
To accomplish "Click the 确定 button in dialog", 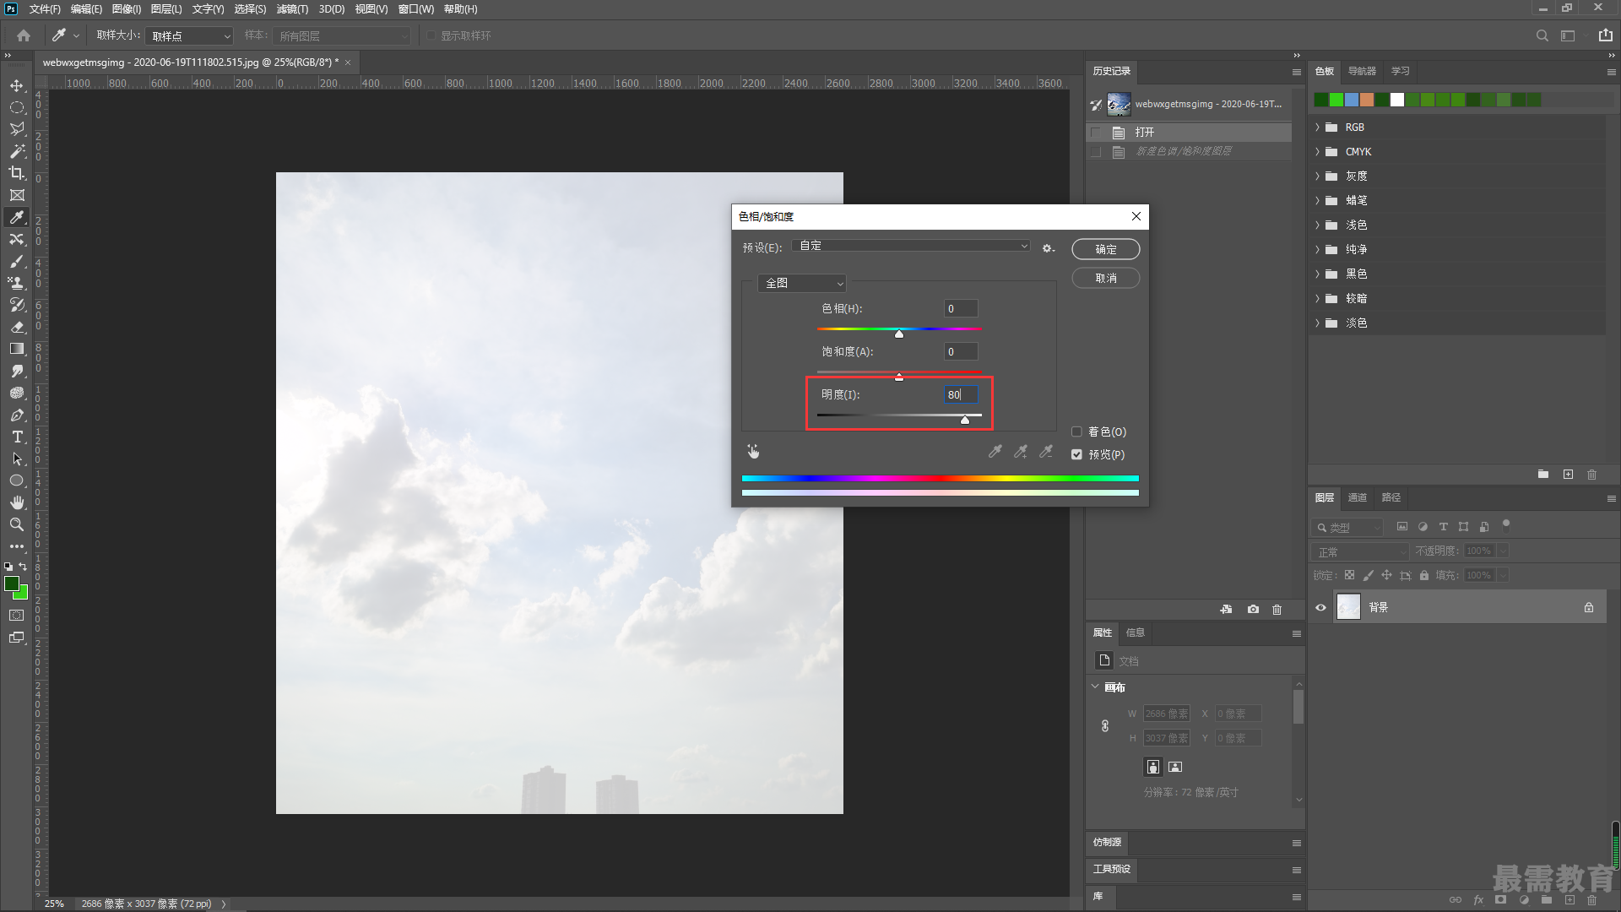I will point(1106,249).
